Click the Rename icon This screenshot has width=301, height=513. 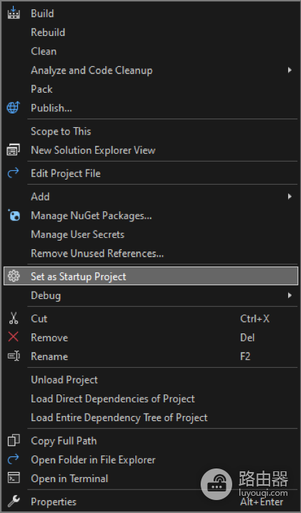click(14, 356)
